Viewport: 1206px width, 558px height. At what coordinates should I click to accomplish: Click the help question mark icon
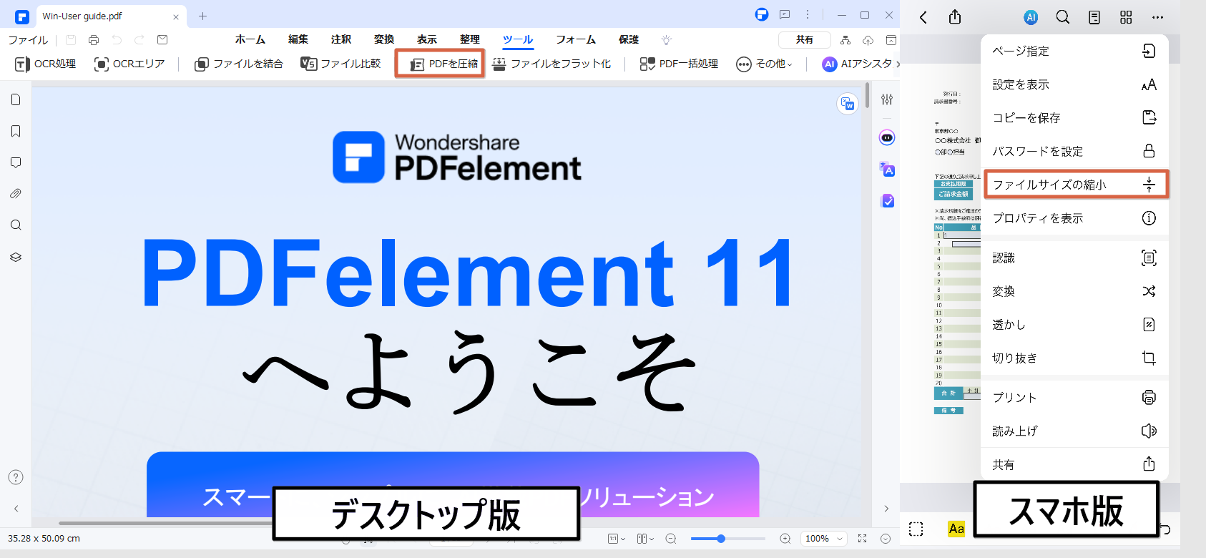click(16, 477)
